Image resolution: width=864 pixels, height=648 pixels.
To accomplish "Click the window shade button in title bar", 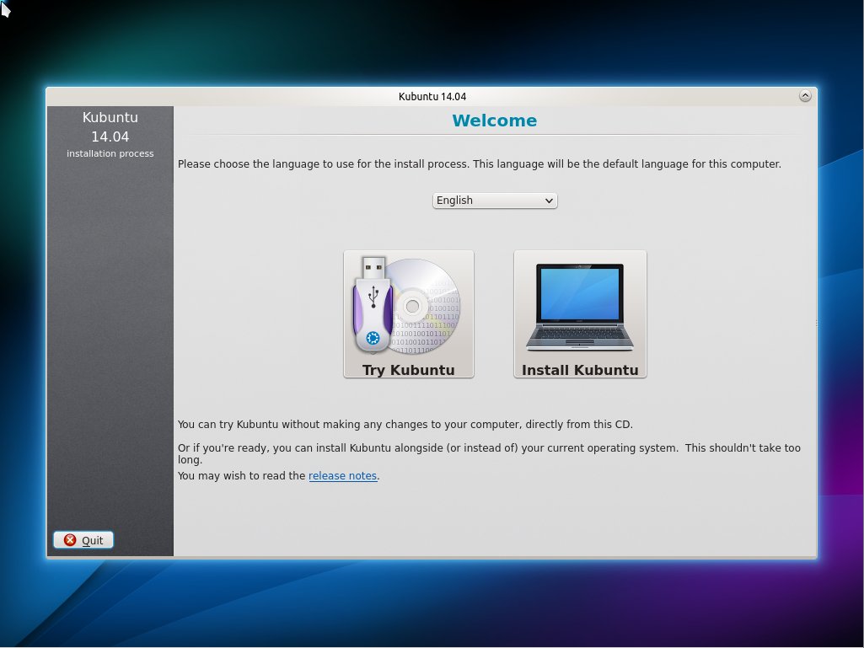I will pos(805,96).
